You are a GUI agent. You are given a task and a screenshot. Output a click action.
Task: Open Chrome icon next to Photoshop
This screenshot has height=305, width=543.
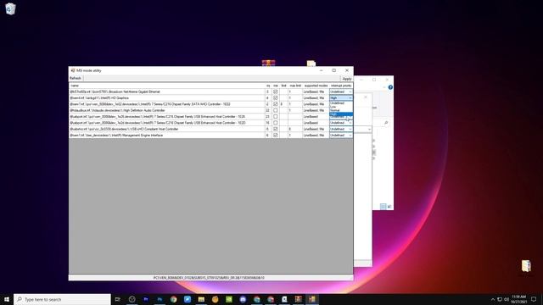[x=173, y=299]
